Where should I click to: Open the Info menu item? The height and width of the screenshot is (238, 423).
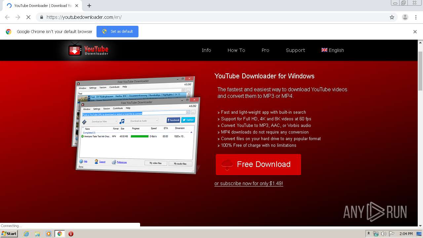coord(207,50)
